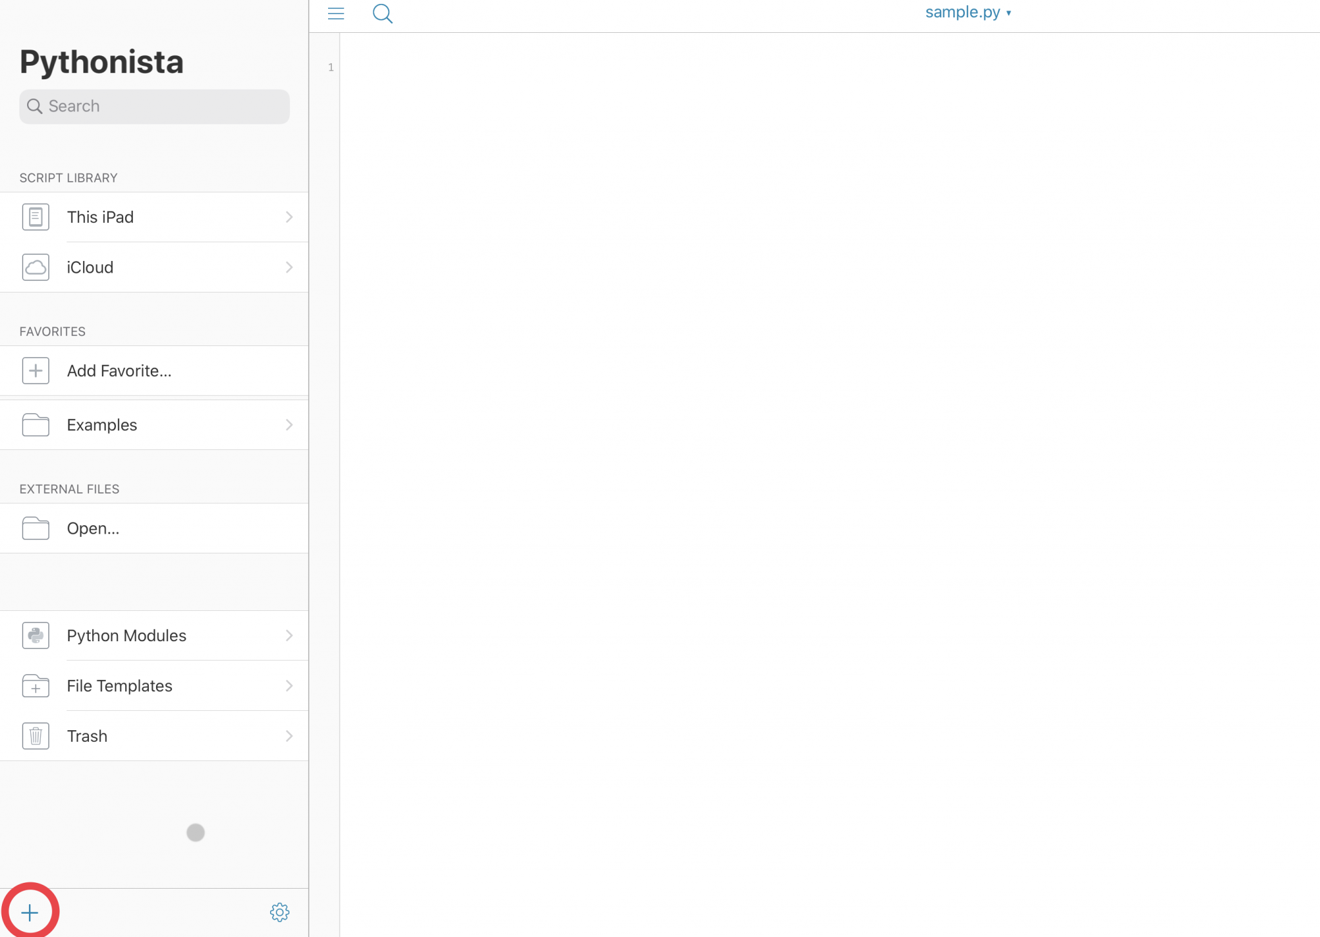Screen dimensions: 1320x937
Task: Click the editor search magnifier icon
Action: [382, 14]
